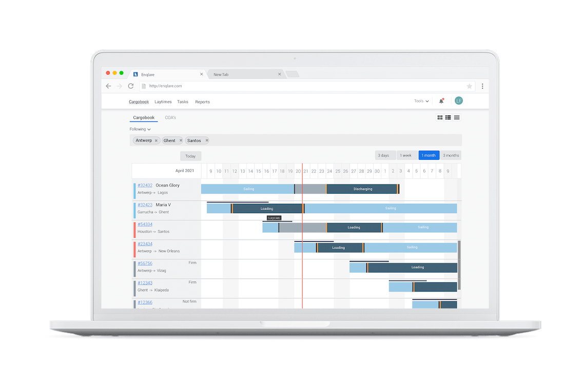Select the compact rows view icon
Image resolution: width=582 pixels, height=373 pixels.
click(456, 117)
